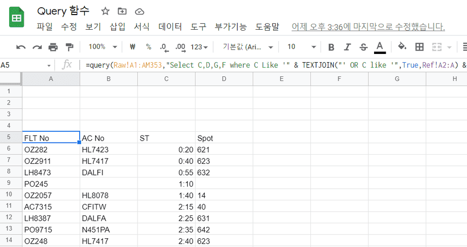Screen dimensions: 467x247
Task: Open the Google Sheets home icon
Action: [x=17, y=18]
